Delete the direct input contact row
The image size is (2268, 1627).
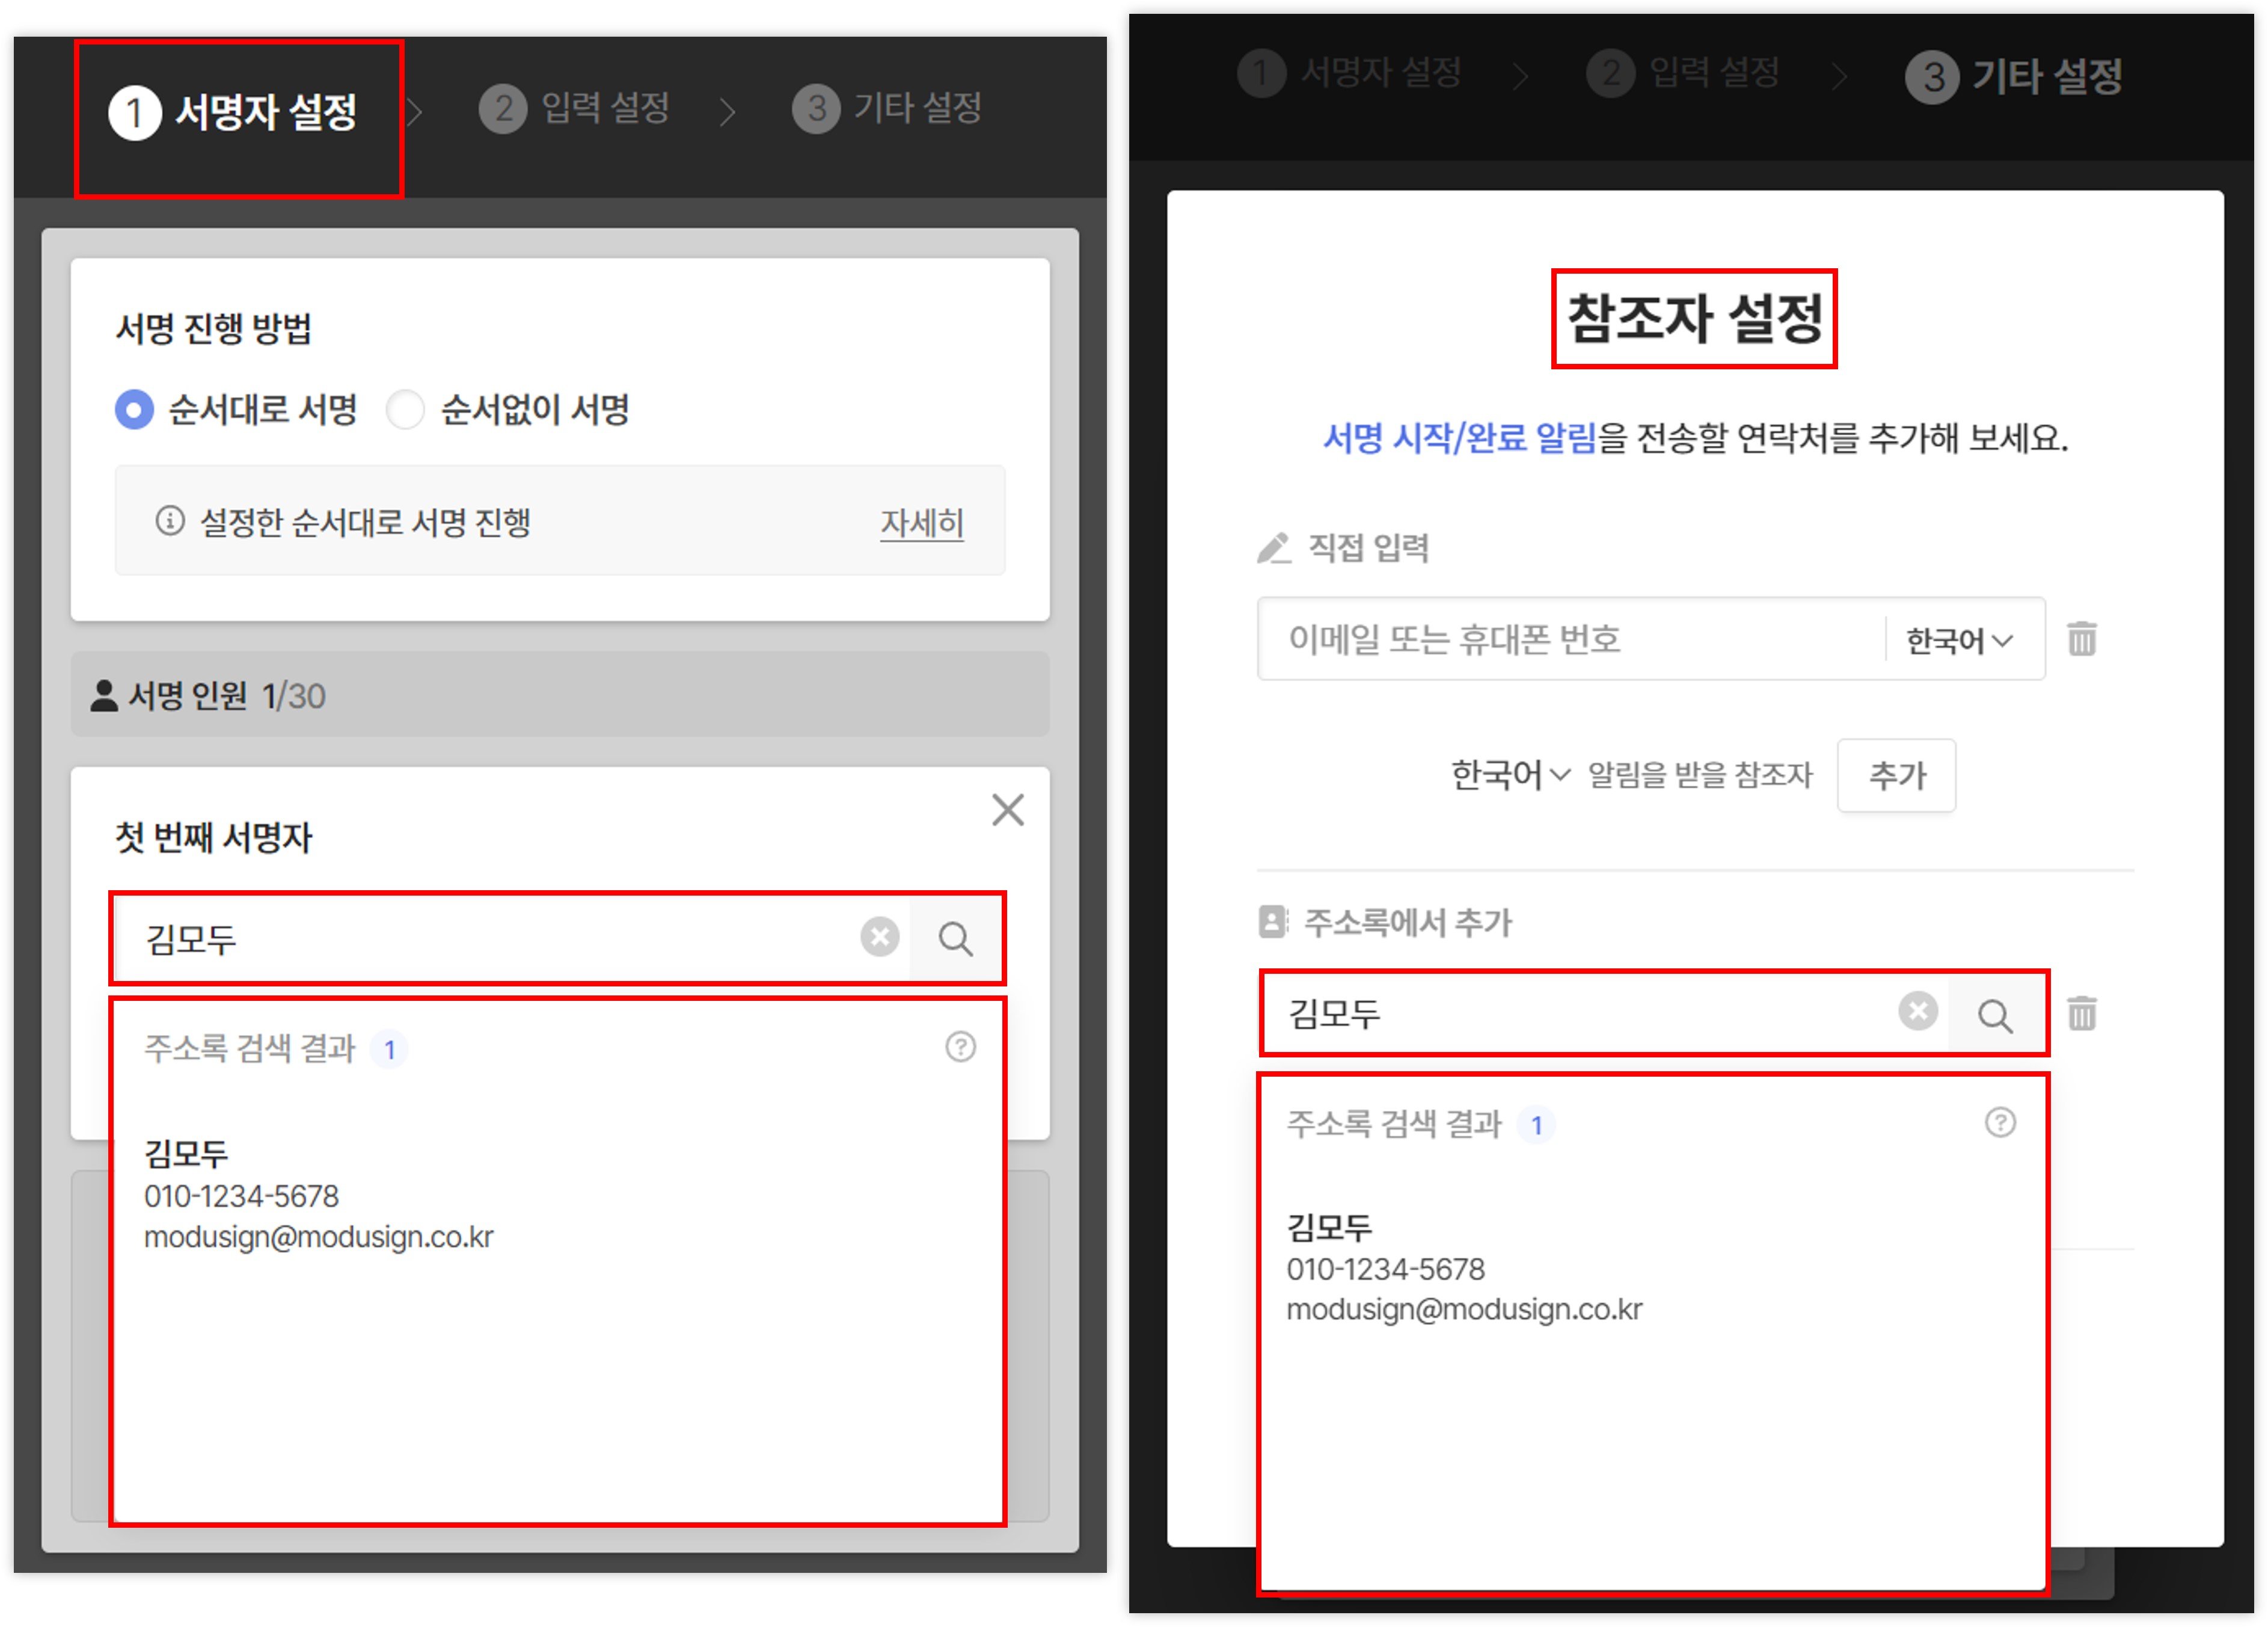(x=2081, y=638)
